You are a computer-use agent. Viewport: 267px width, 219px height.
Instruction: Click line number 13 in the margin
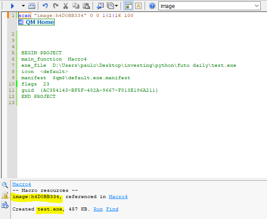coord(12,103)
